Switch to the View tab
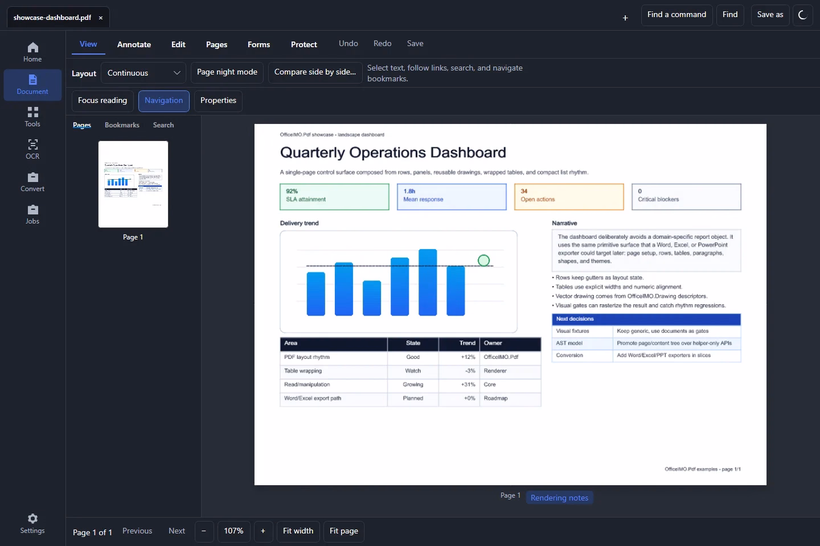Screen dimensions: 820x546 tap(88, 44)
